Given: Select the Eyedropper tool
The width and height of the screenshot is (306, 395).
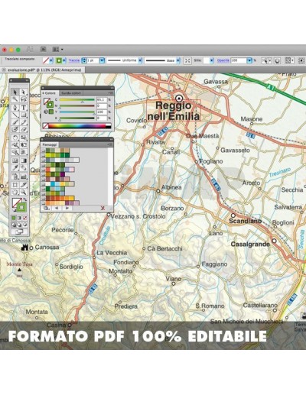Looking at the screenshot, I should [15, 167].
